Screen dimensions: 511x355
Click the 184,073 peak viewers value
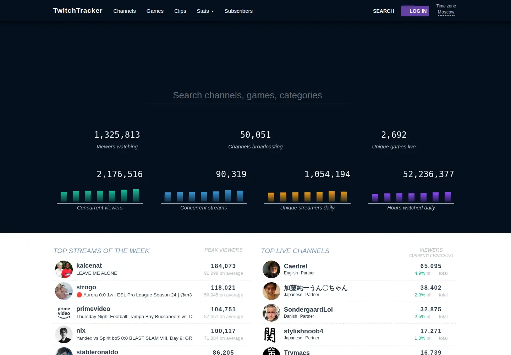pos(223,266)
